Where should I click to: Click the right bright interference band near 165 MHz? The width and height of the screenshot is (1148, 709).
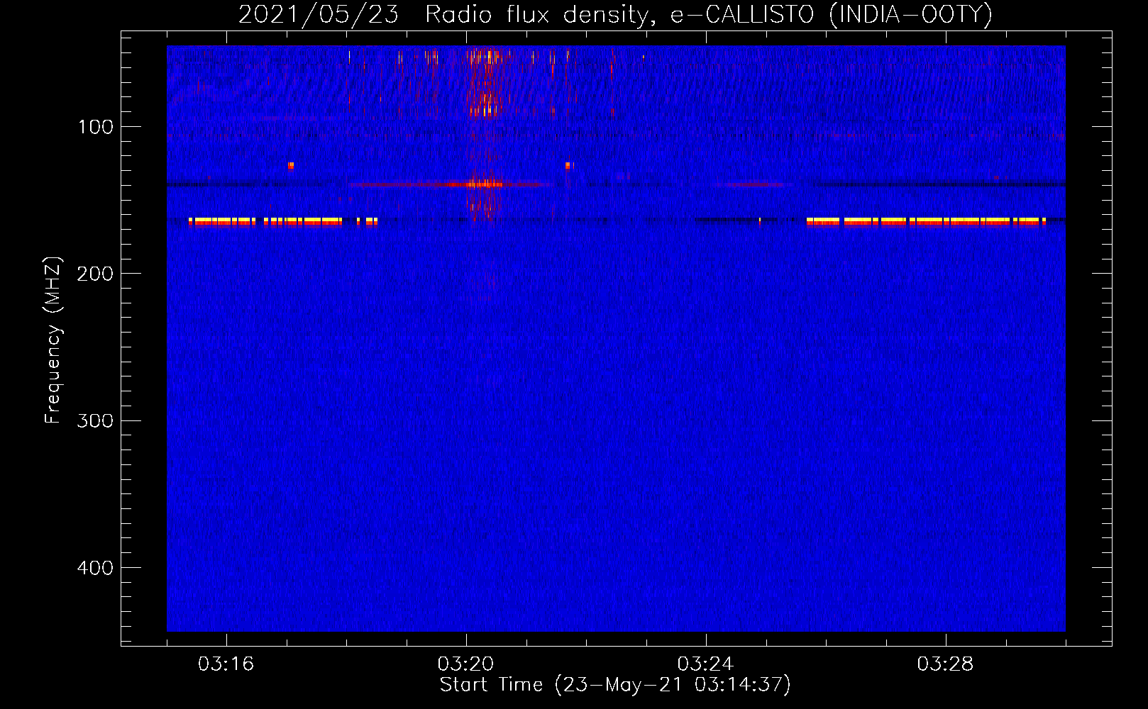click(926, 221)
